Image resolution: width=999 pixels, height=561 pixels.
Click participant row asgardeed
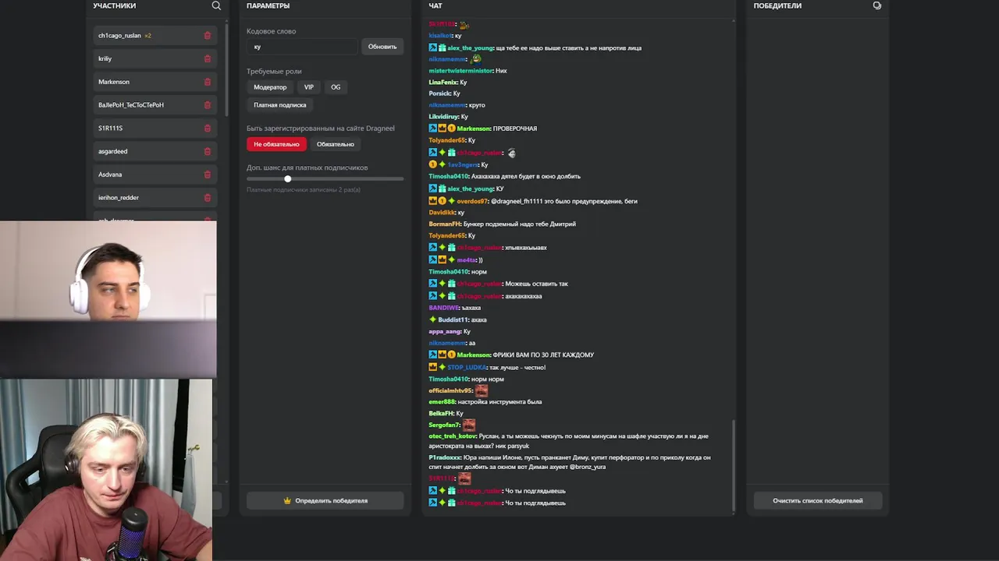pos(155,151)
